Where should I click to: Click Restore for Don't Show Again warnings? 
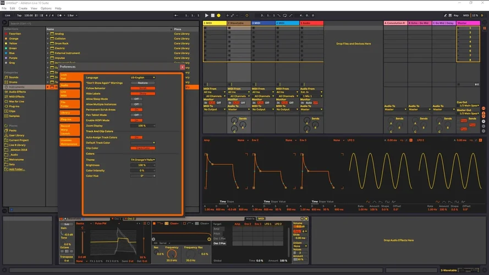(142, 83)
